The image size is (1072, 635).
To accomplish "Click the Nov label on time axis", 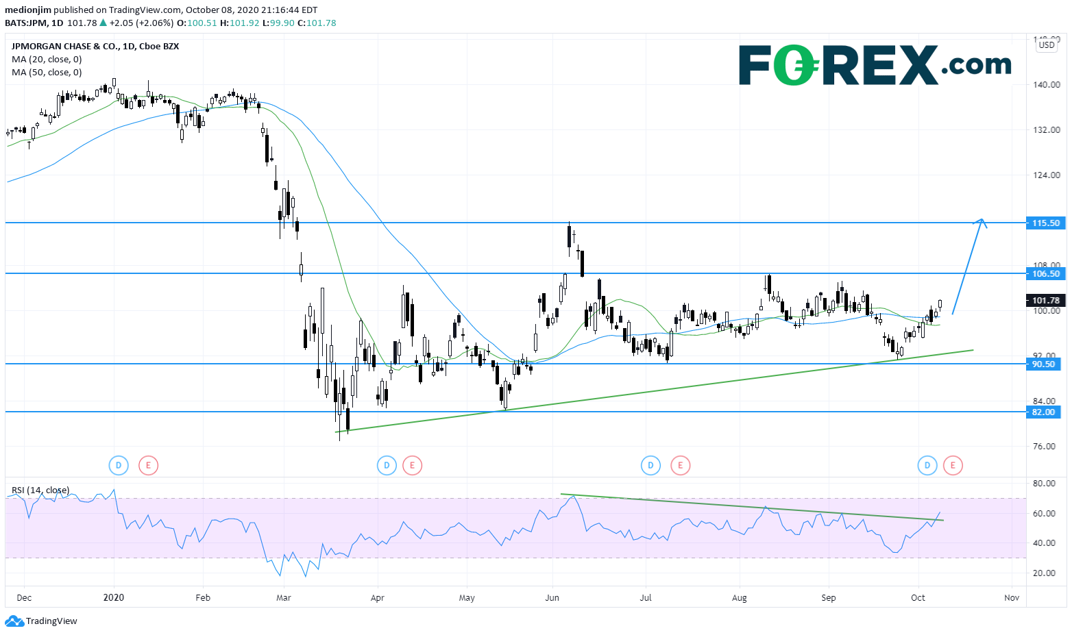I will tap(1012, 598).
